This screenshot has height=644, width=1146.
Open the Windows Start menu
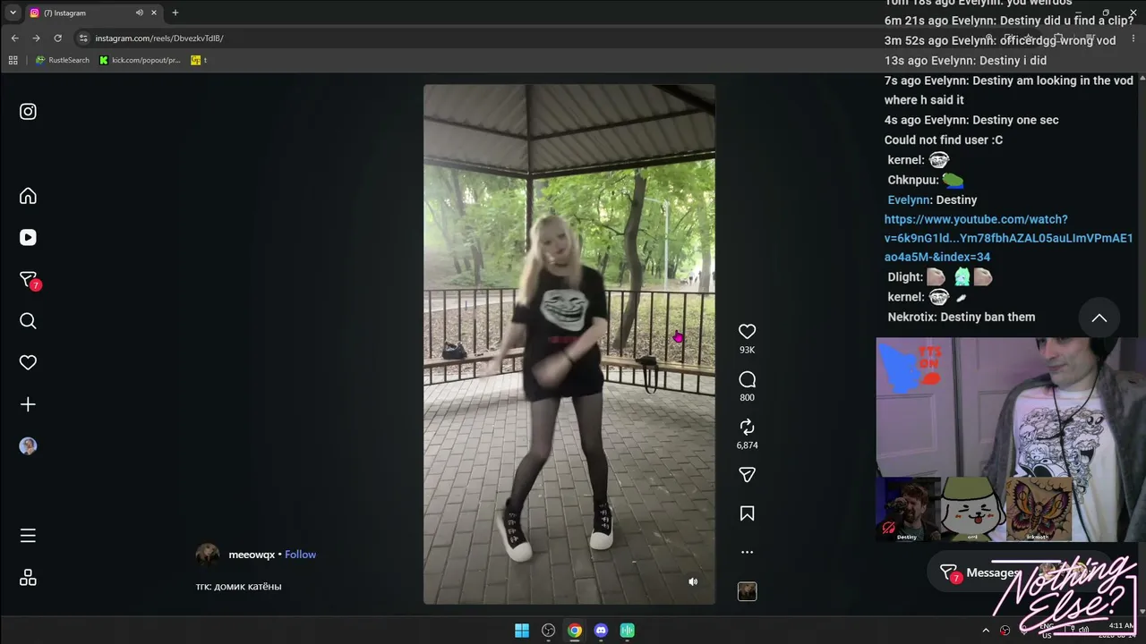[x=522, y=631]
